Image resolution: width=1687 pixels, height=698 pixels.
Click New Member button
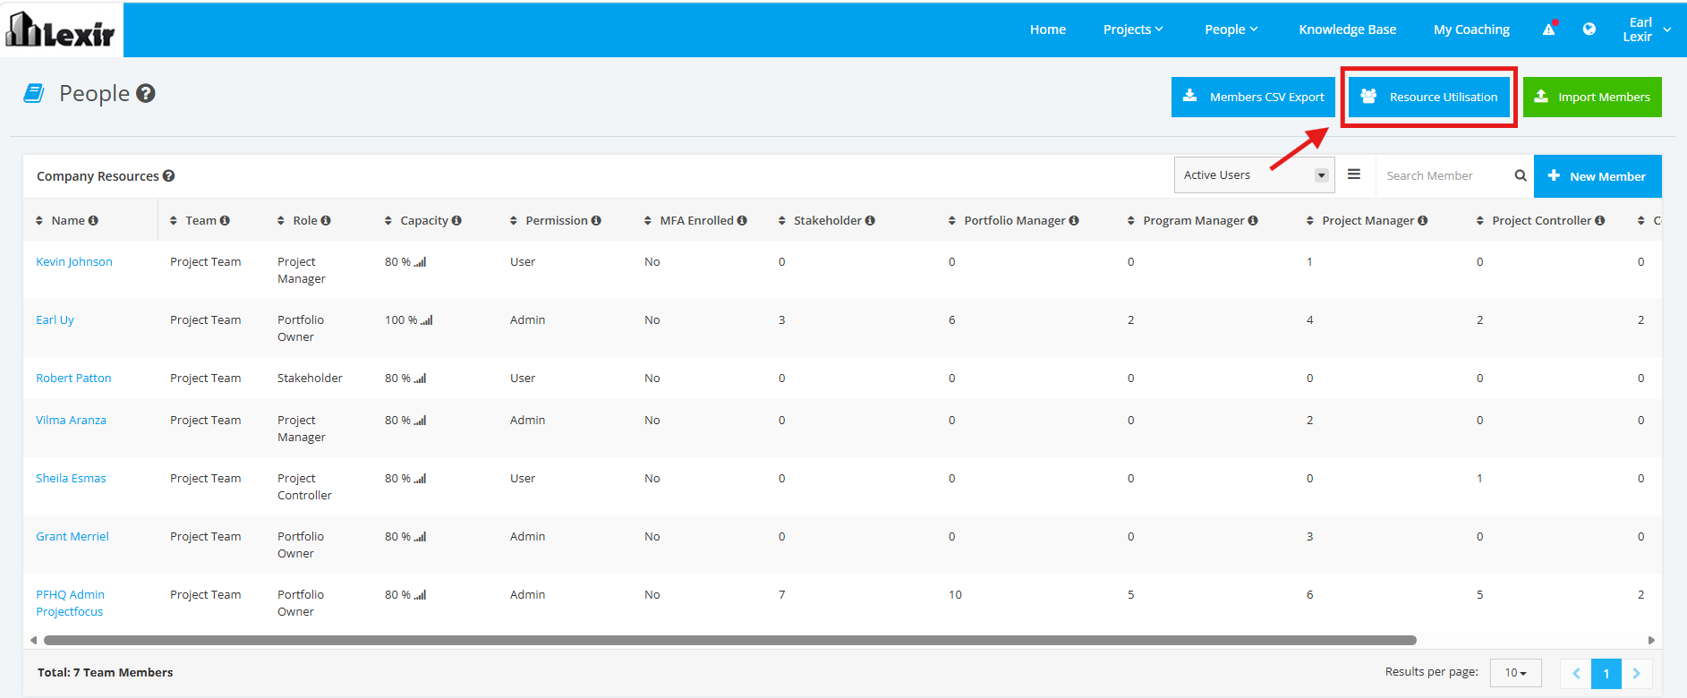point(1598,176)
